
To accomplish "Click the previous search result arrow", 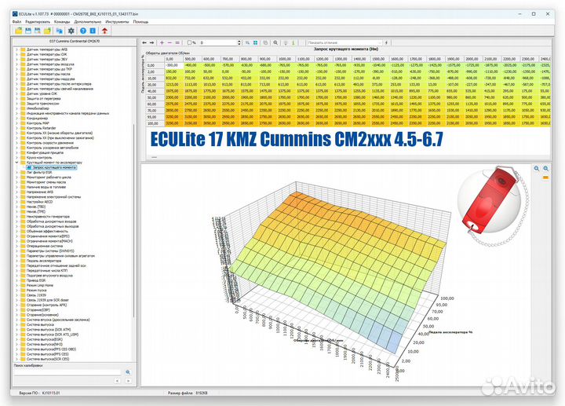I will 117,381.
